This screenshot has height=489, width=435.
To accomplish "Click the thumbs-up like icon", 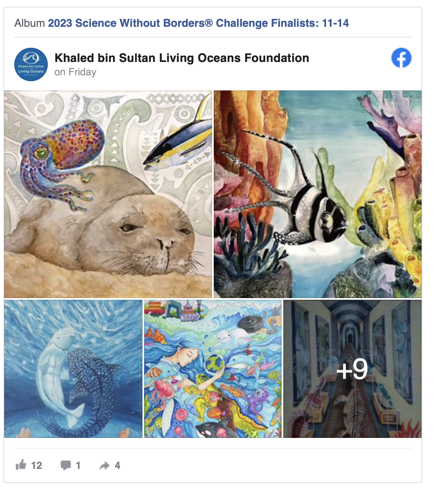I will tap(21, 465).
